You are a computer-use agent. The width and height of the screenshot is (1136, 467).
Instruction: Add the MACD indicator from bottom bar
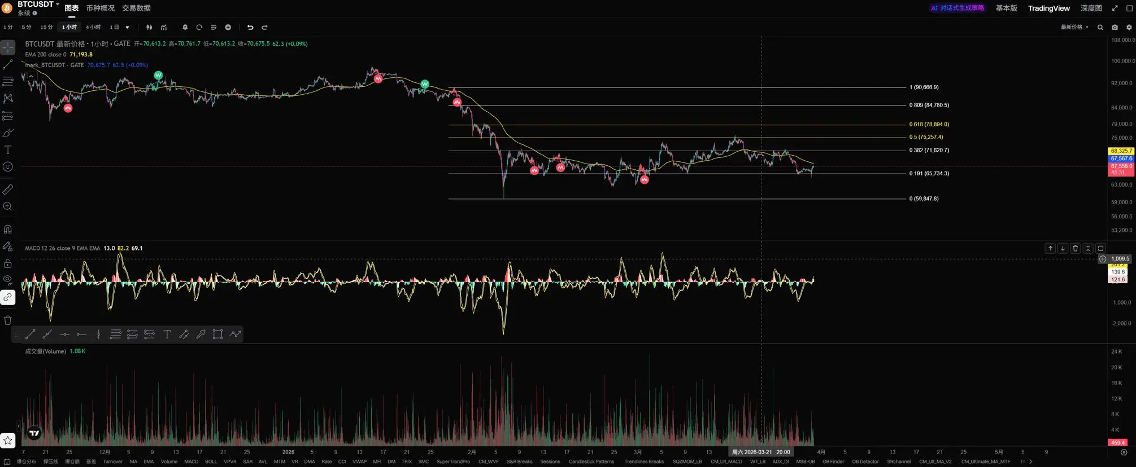pos(191,461)
